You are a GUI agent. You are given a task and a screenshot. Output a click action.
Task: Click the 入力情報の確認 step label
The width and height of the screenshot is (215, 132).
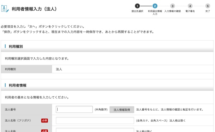(x=172, y=11)
